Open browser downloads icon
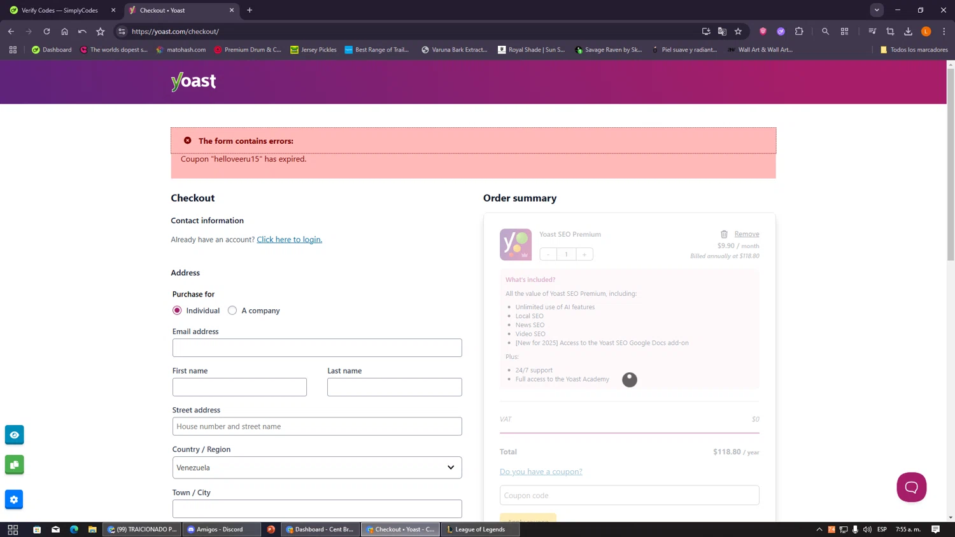The image size is (955, 537). click(x=908, y=31)
